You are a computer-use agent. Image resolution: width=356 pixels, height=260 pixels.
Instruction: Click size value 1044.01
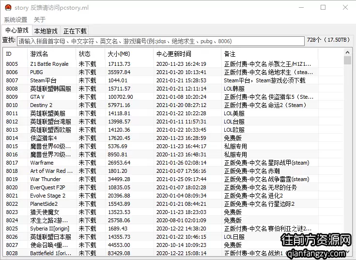tap(118, 80)
